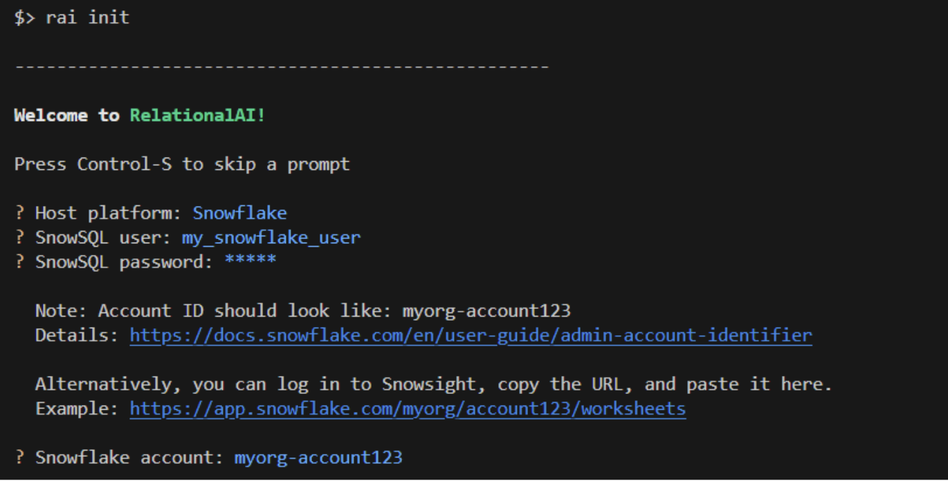The width and height of the screenshot is (948, 481).
Task: Select the 'Snowflake' host platform value
Action: pyautogui.click(x=239, y=214)
